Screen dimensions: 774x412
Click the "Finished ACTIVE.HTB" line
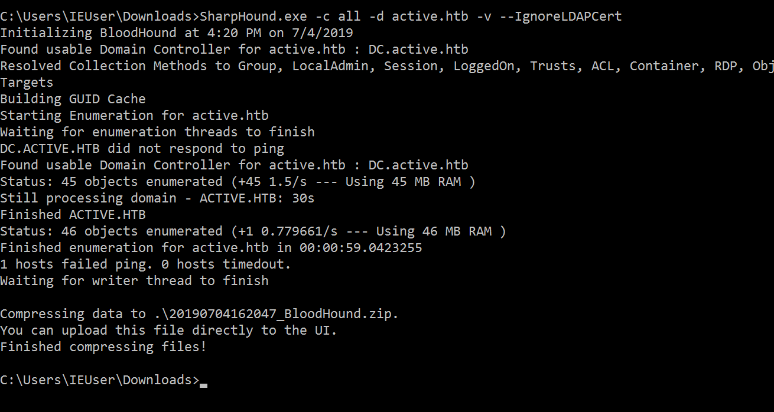73,214
